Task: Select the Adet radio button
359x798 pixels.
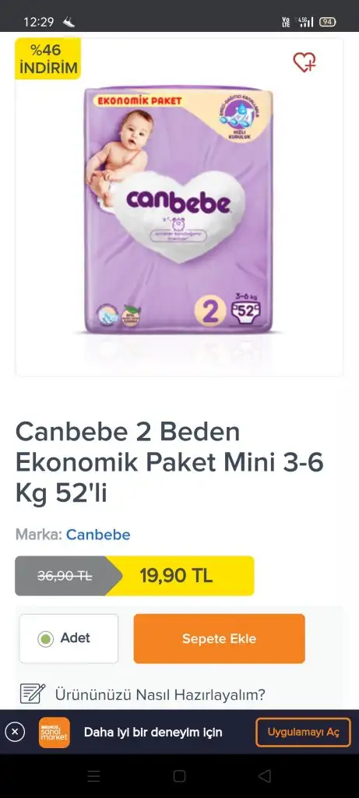Action: [46, 639]
